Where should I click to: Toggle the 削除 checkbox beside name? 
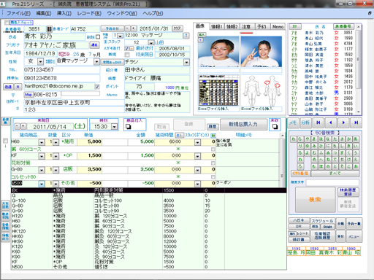tap(98, 37)
